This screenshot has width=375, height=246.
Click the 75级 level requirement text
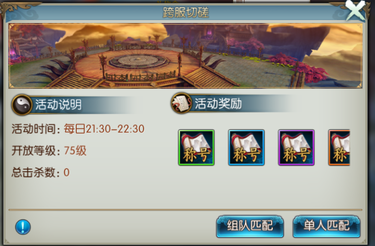(x=75, y=150)
